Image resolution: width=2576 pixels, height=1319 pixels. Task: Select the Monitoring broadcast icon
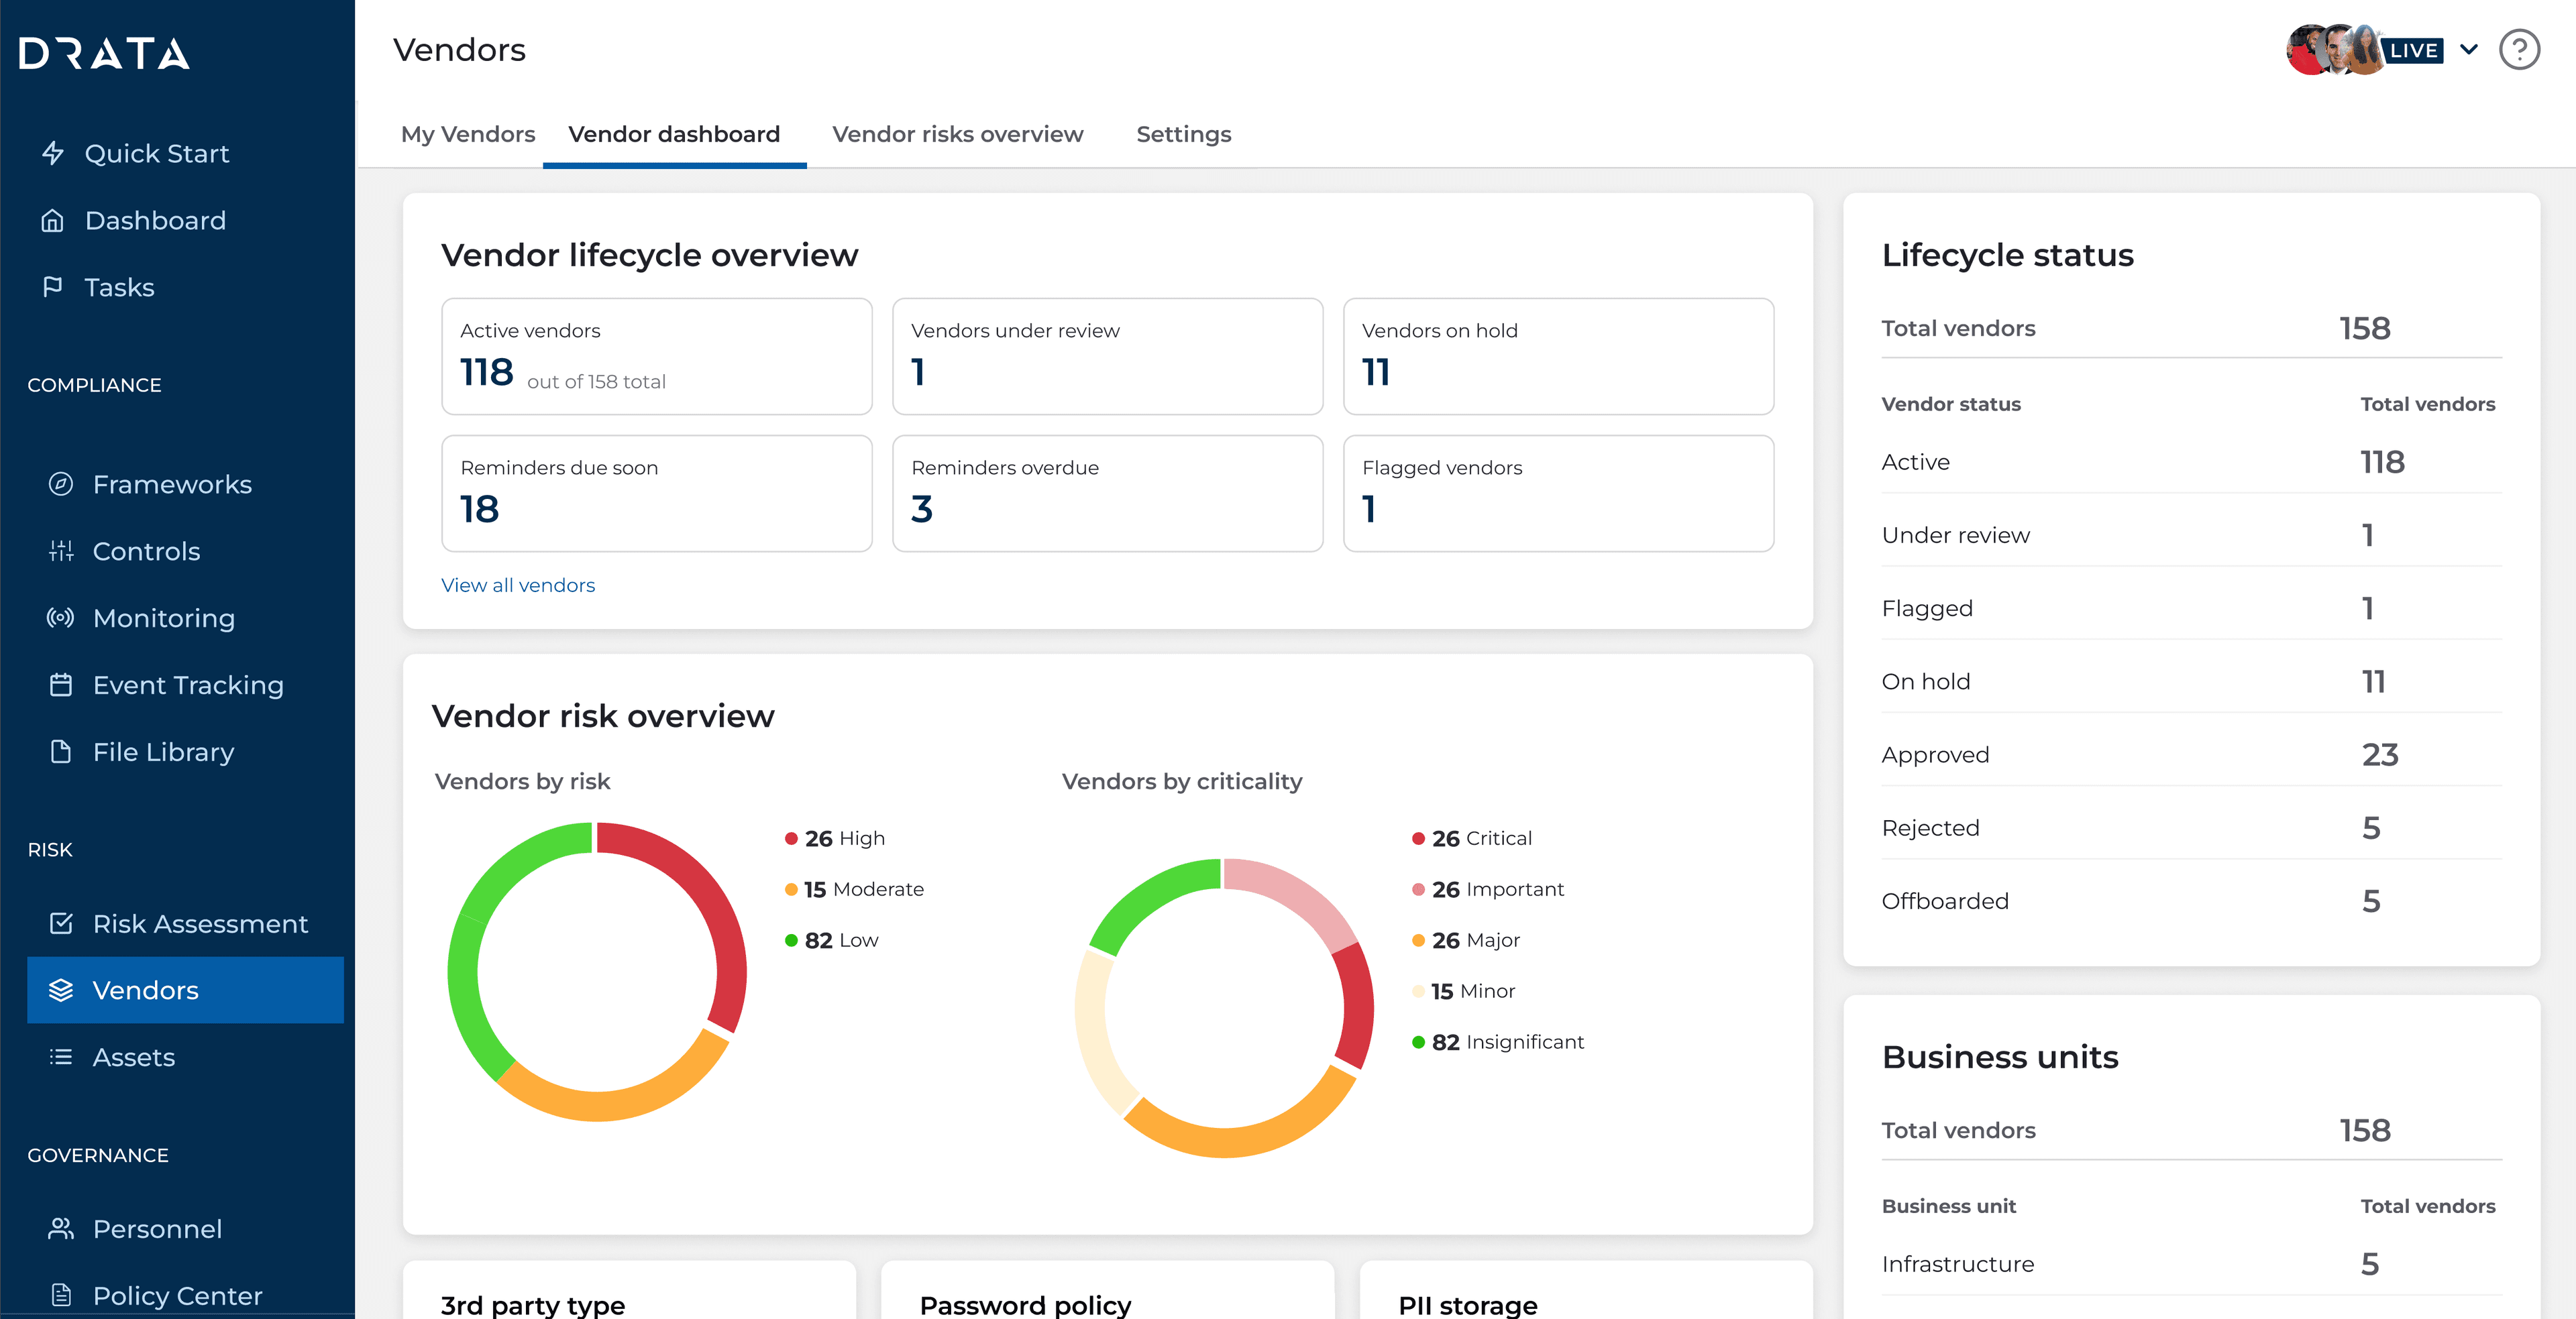61,618
